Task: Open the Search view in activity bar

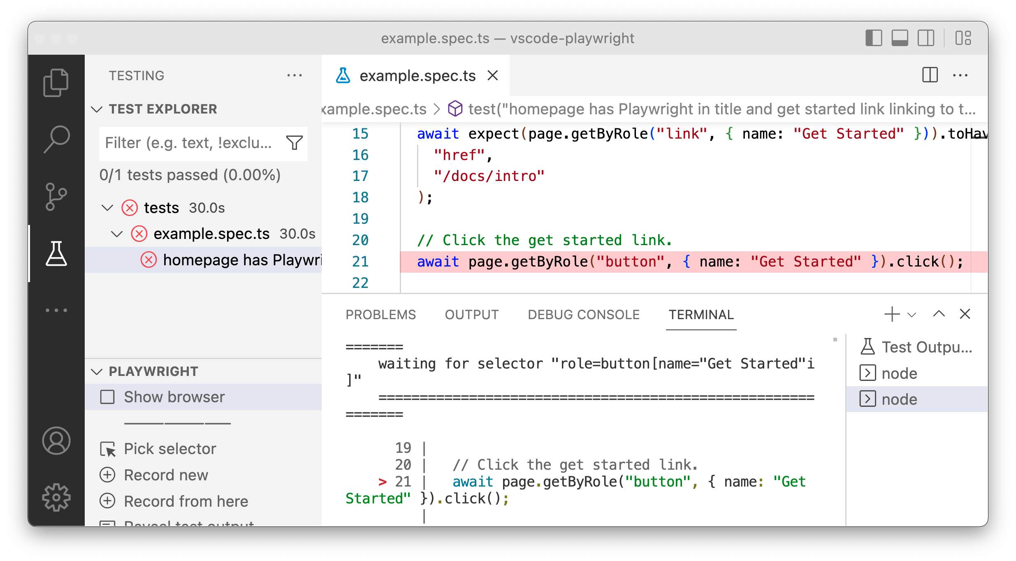Action: coord(56,139)
